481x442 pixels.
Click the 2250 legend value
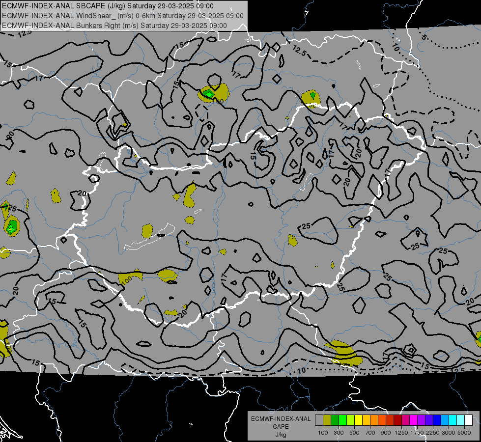point(432,433)
